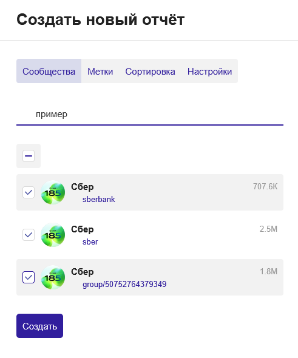298x358 pixels.
Task: Open the group/50752764379349 link
Action: pyautogui.click(x=124, y=284)
